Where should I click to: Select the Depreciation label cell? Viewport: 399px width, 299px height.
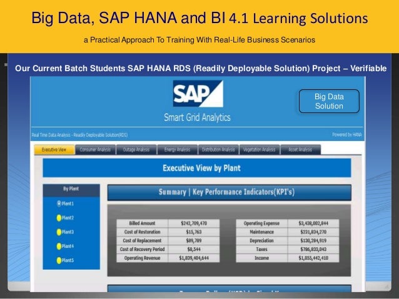[x=261, y=240]
